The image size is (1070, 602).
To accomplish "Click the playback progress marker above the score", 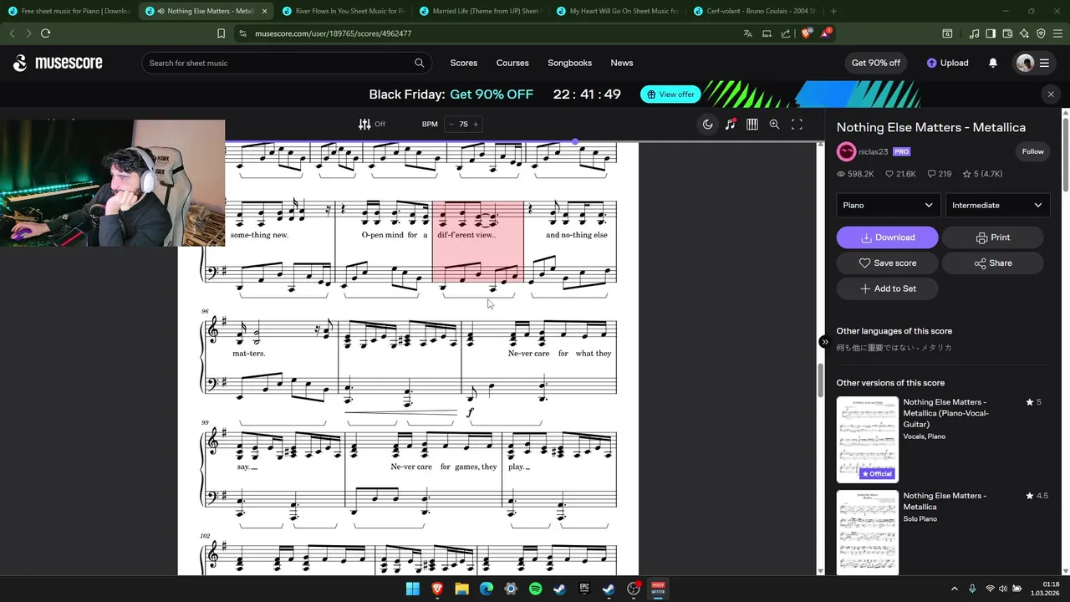I will [575, 141].
